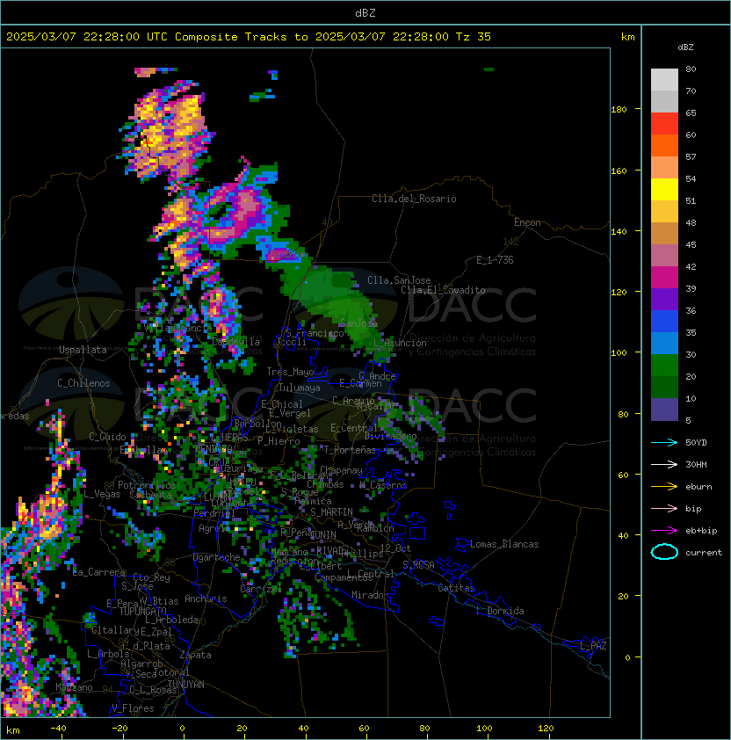Click the 'dBZ' title at the top
The width and height of the screenshot is (731, 740).
(x=365, y=12)
